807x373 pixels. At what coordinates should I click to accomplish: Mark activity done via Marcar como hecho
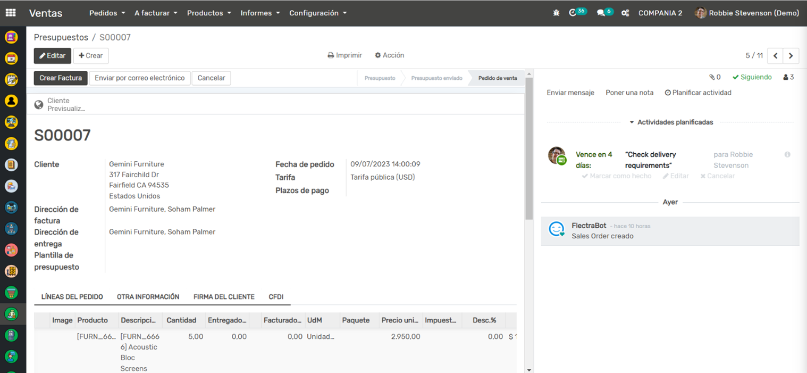tap(617, 176)
